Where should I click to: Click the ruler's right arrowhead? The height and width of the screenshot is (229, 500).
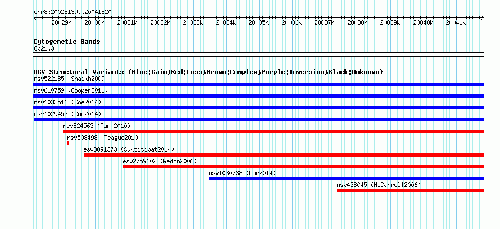click(483, 18)
